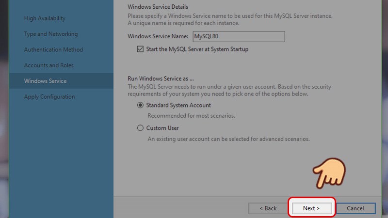This screenshot has width=388, height=218.
Task: Select the Standard System Account option
Action: pos(141,105)
